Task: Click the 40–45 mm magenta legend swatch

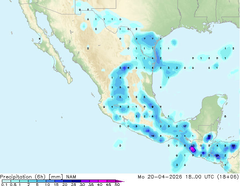Action: pos(103,181)
